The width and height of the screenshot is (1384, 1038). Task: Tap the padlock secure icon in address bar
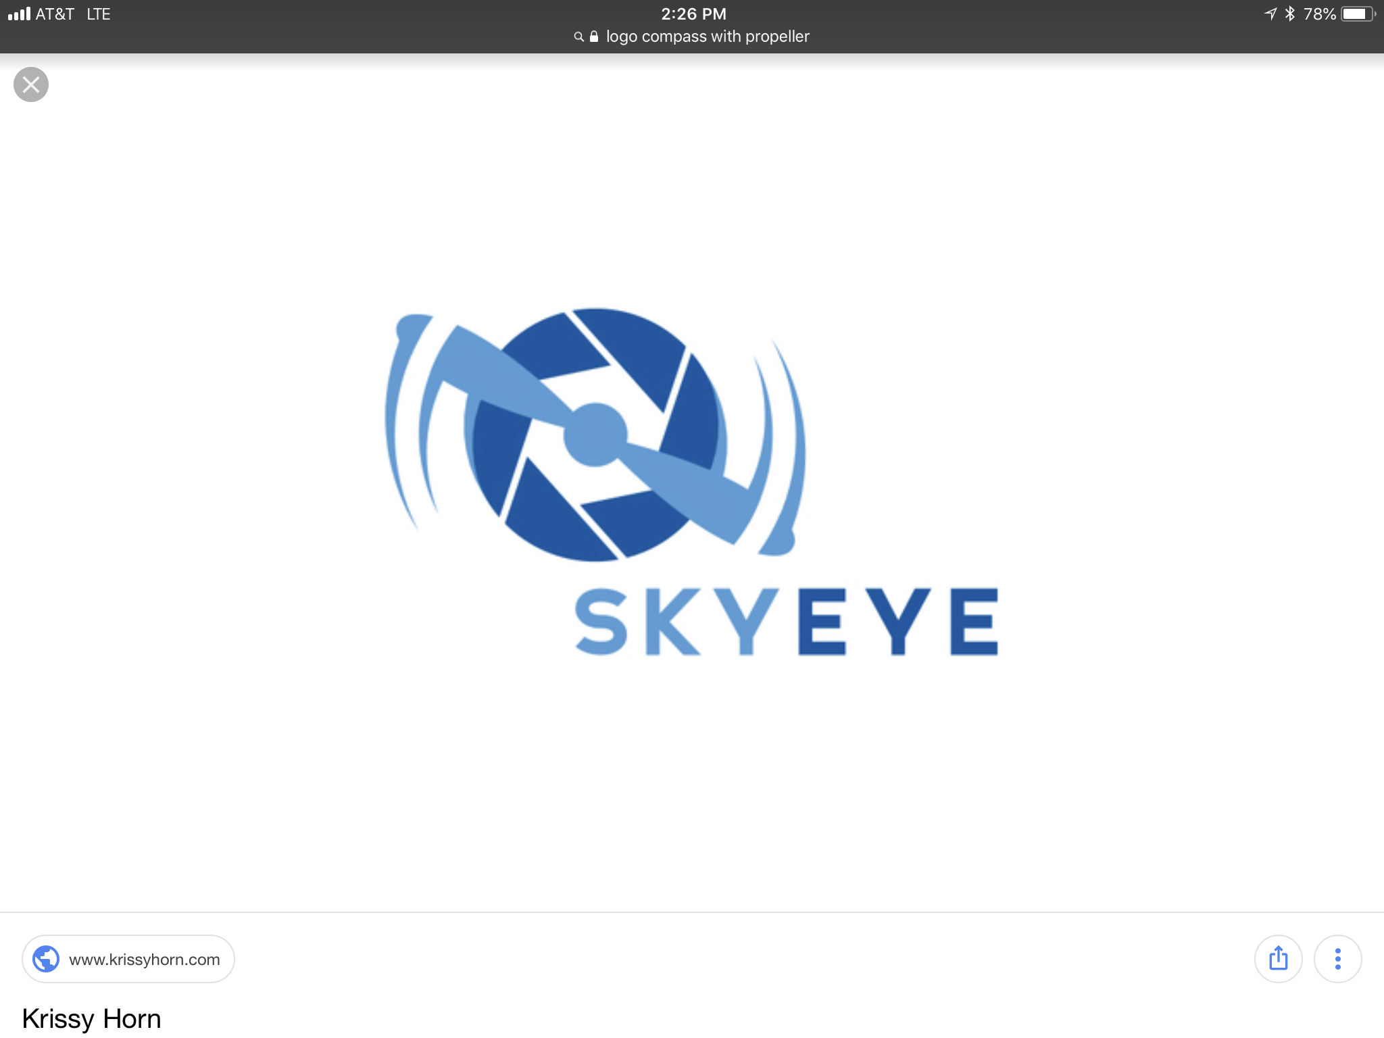pos(594,36)
